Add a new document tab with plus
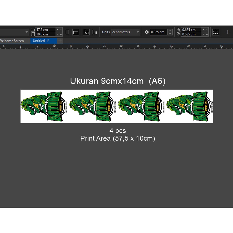Image resolution: width=233 pixels, height=233 pixels. [x=60, y=41]
